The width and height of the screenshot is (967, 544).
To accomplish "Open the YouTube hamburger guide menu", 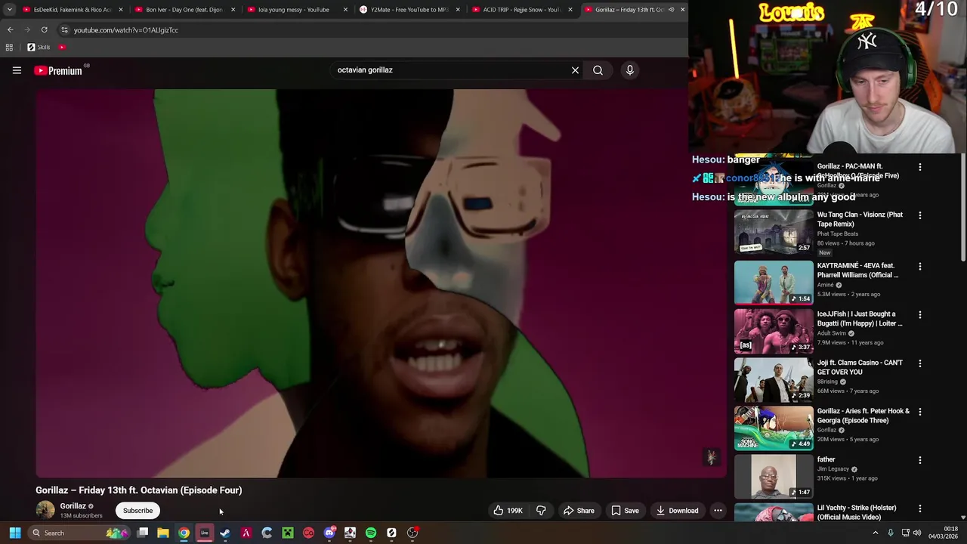I will [x=17, y=70].
